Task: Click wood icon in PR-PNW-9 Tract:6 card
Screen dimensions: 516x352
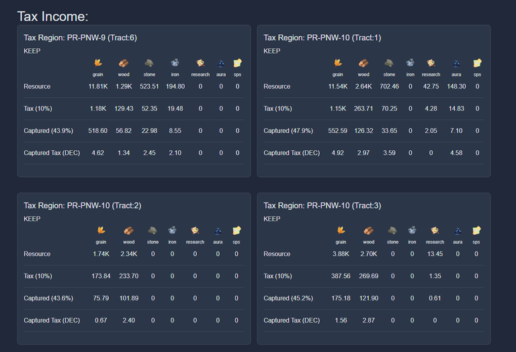Action: (x=124, y=63)
